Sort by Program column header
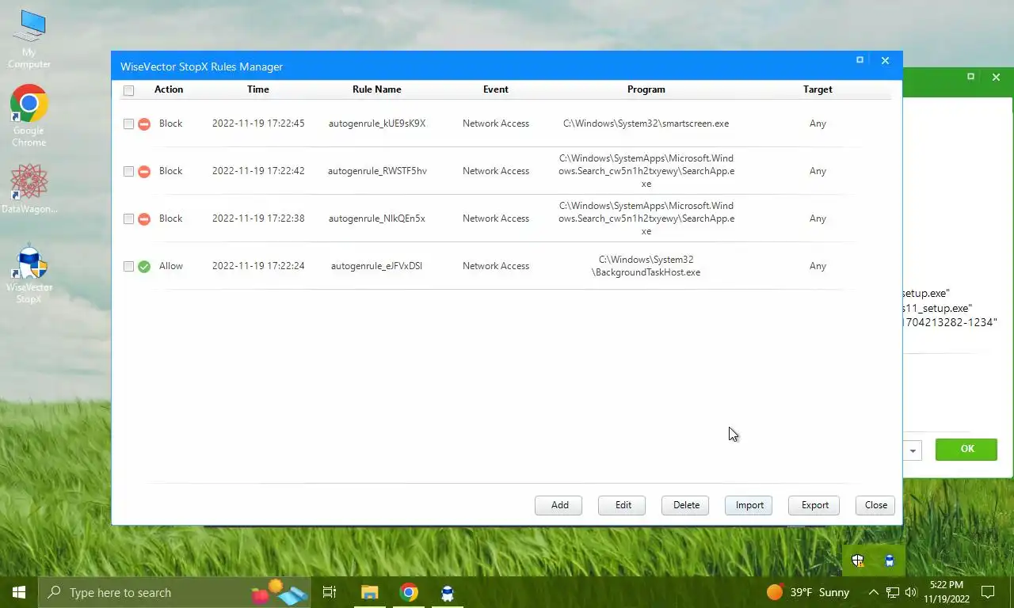 [646, 89]
